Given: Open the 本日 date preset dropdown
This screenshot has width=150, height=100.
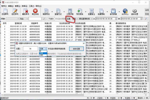Looking at the screenshot, I should pyautogui.click(x=75, y=19).
